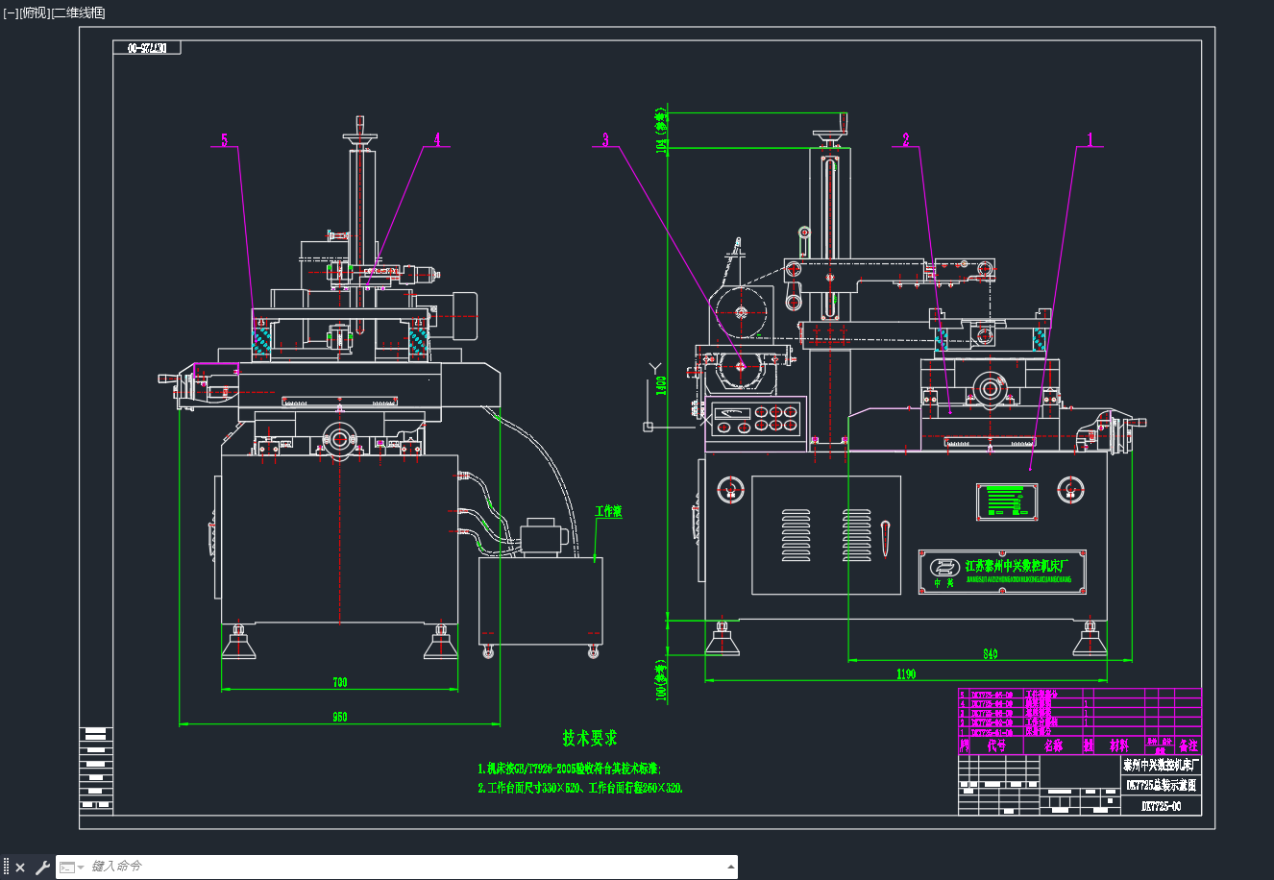The image size is (1274, 880).
Task: Select balloon number 4 callout
Action: click(x=437, y=139)
